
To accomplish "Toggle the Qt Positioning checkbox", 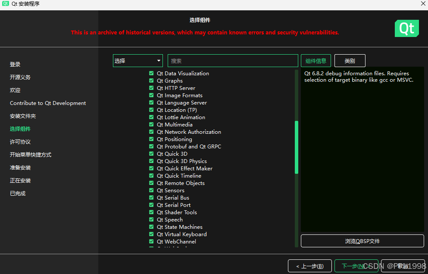I will click(x=151, y=139).
